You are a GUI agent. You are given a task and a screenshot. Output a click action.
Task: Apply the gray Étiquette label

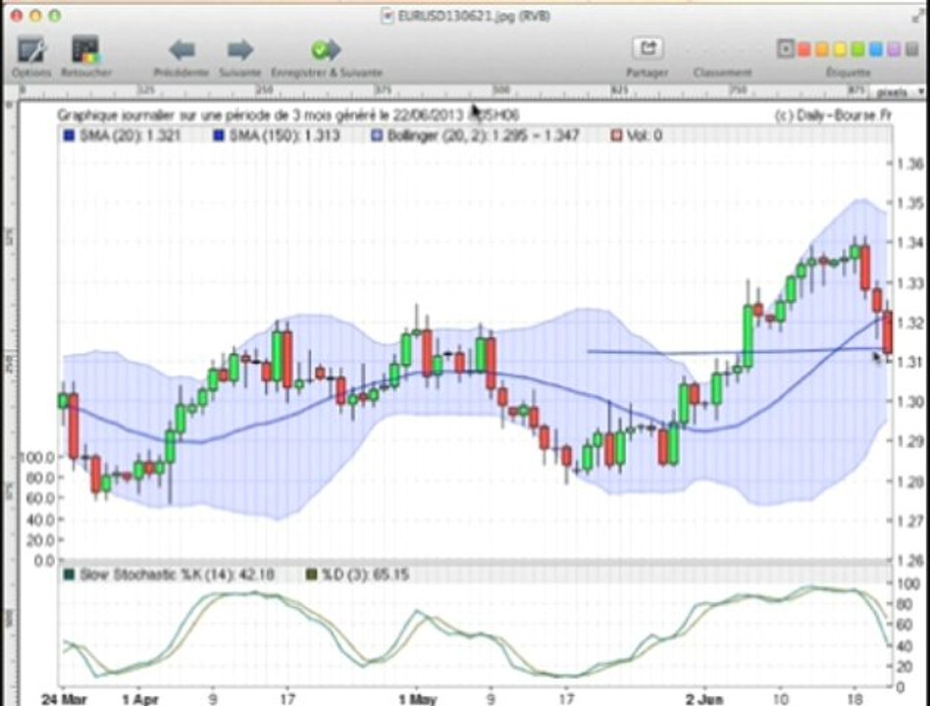[x=912, y=50]
